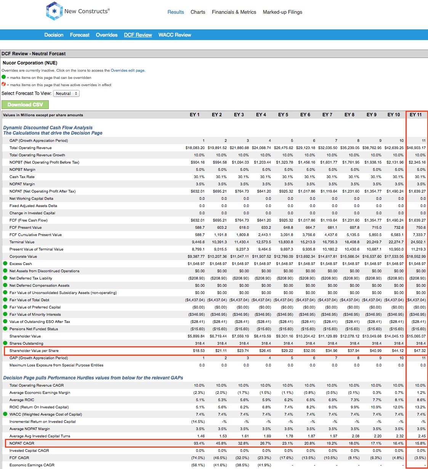Click the New Constructs logo icon
This screenshot has height=469, width=428.
(54, 11)
